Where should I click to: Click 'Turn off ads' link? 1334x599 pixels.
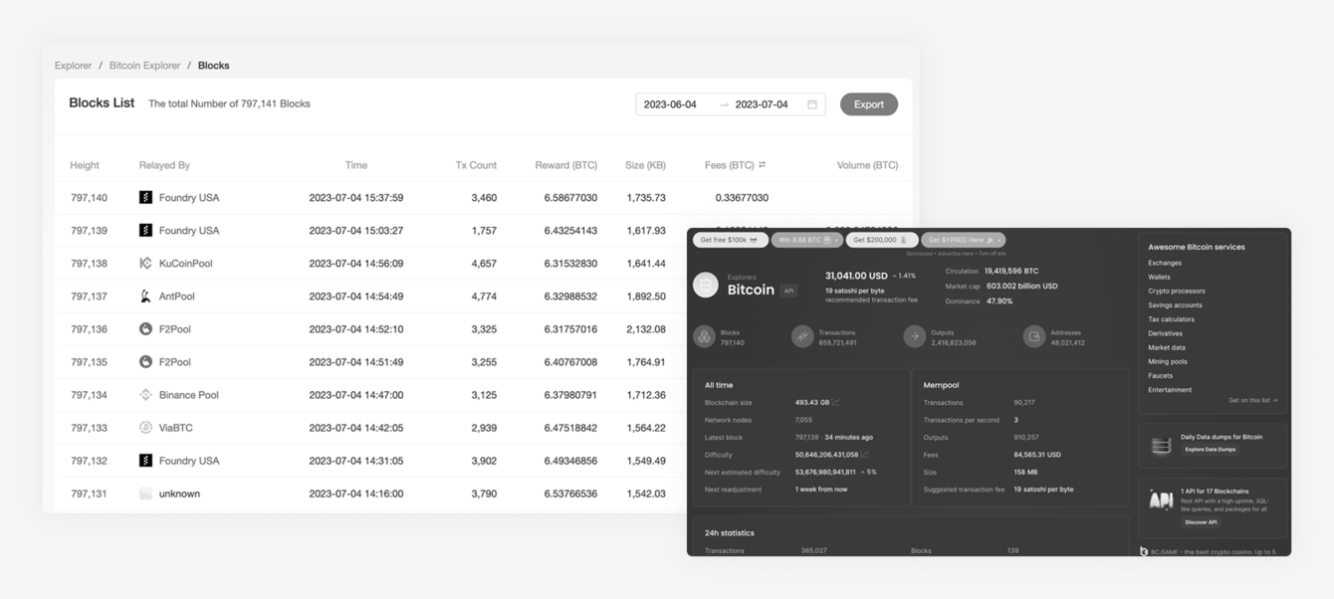tap(995, 254)
